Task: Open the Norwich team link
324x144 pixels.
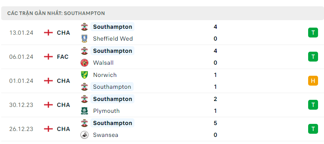Action: (105, 75)
